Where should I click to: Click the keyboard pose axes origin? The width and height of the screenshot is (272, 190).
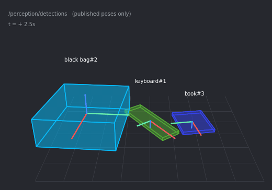[x=150, y=121]
